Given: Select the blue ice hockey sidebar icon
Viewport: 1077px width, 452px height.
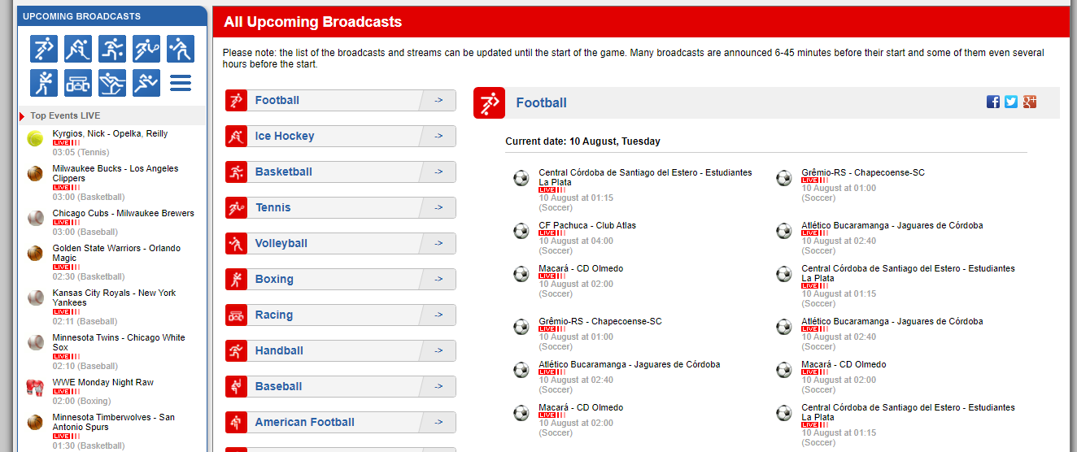Looking at the screenshot, I should (78, 49).
